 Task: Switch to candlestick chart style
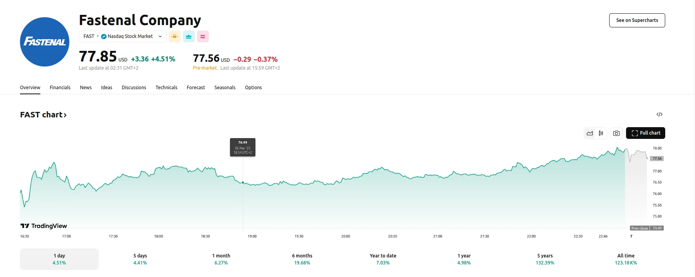click(601, 133)
